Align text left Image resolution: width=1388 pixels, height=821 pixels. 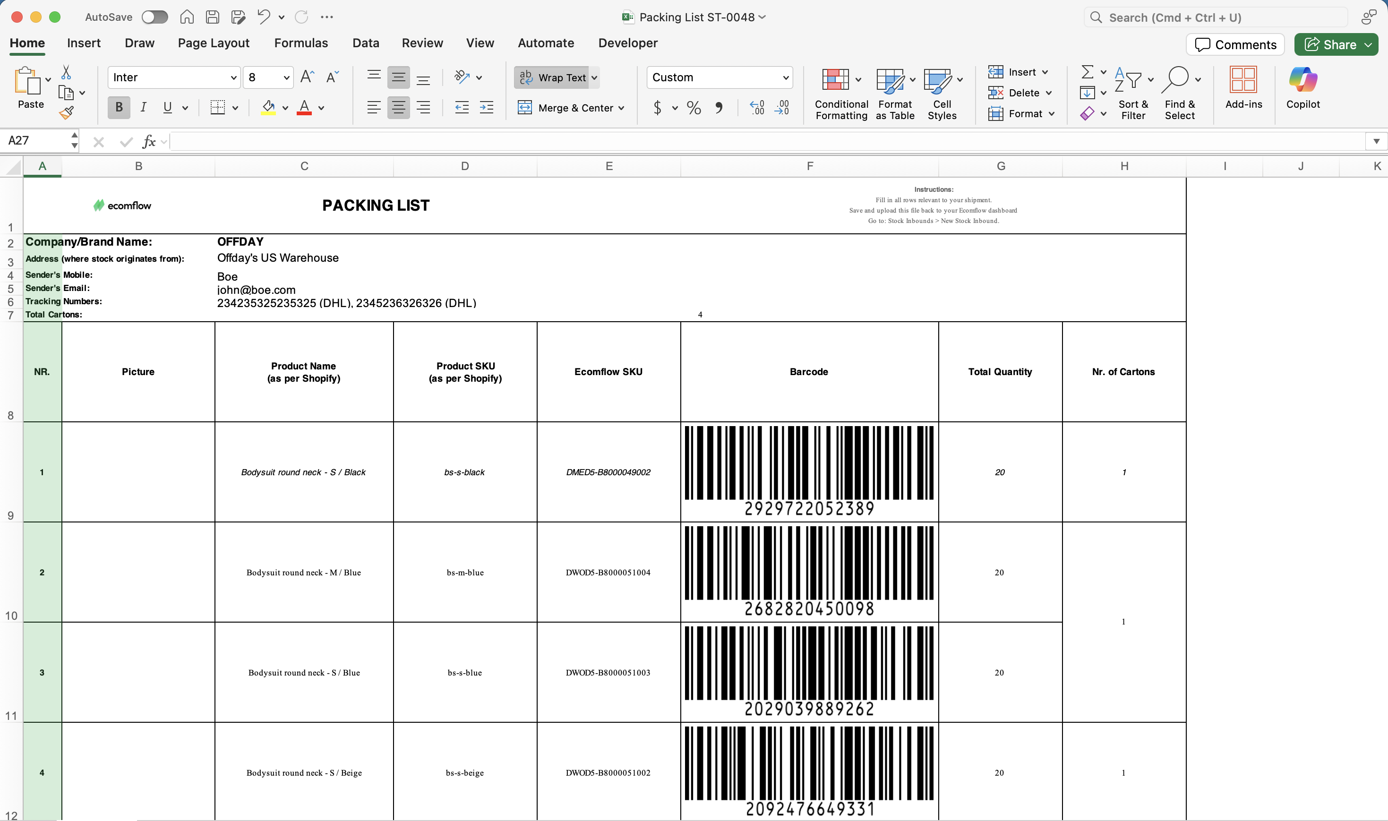[x=374, y=107]
